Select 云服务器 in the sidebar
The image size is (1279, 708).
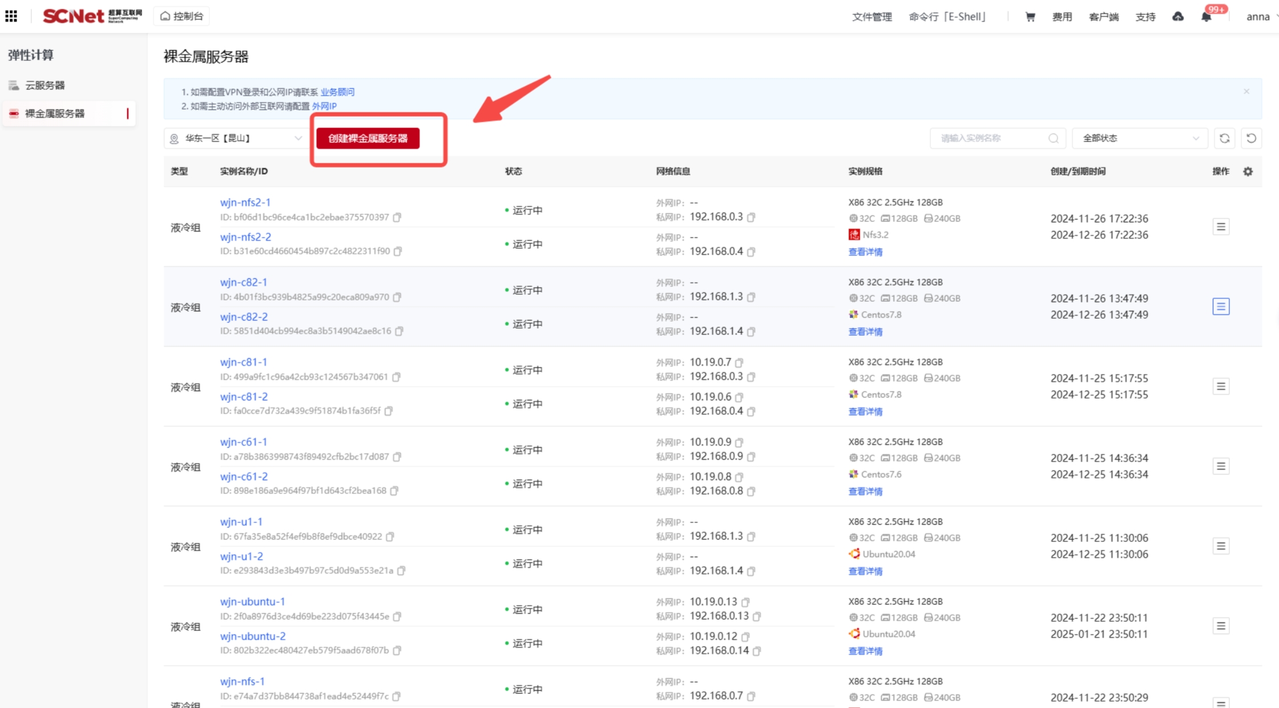[45, 85]
